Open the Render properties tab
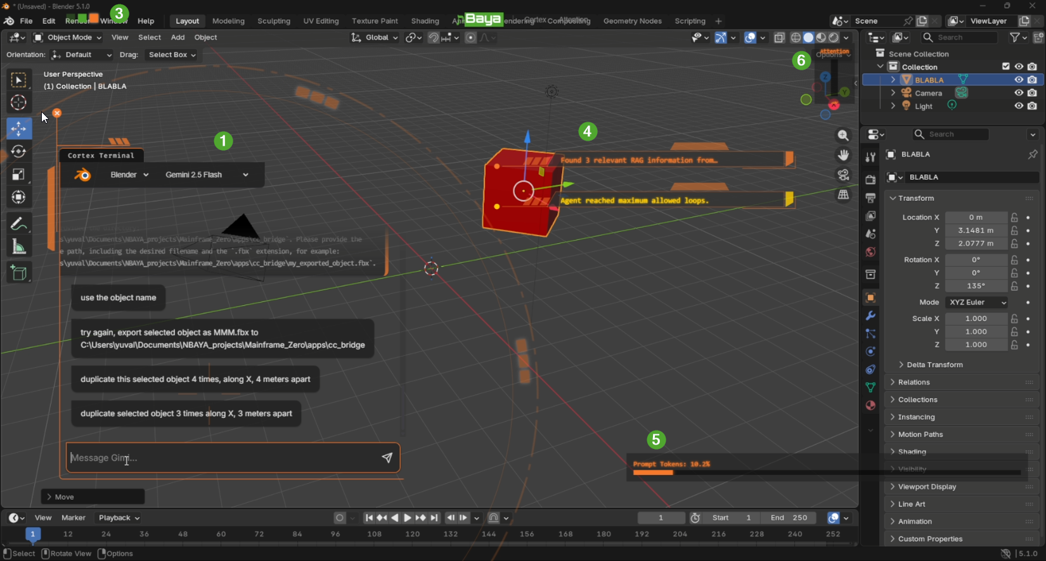 point(870,180)
